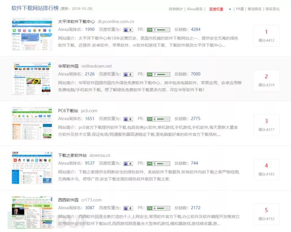
Task: Open the dl.pconline.com.cn domain link
Action: click(x=116, y=22)
